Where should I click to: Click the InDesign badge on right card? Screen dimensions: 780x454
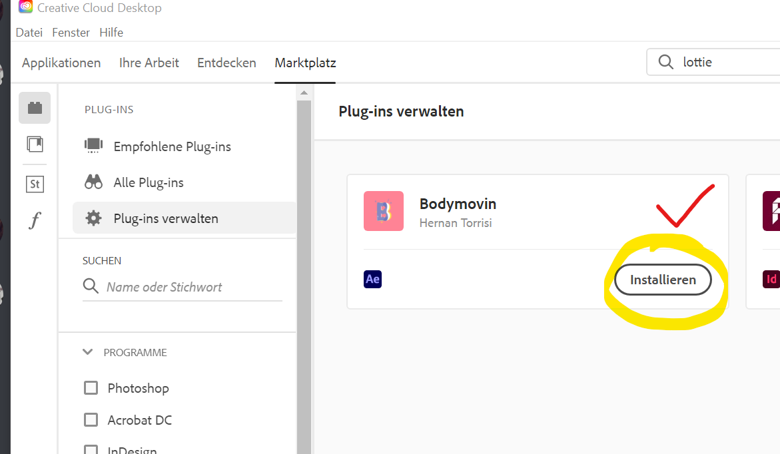click(771, 279)
